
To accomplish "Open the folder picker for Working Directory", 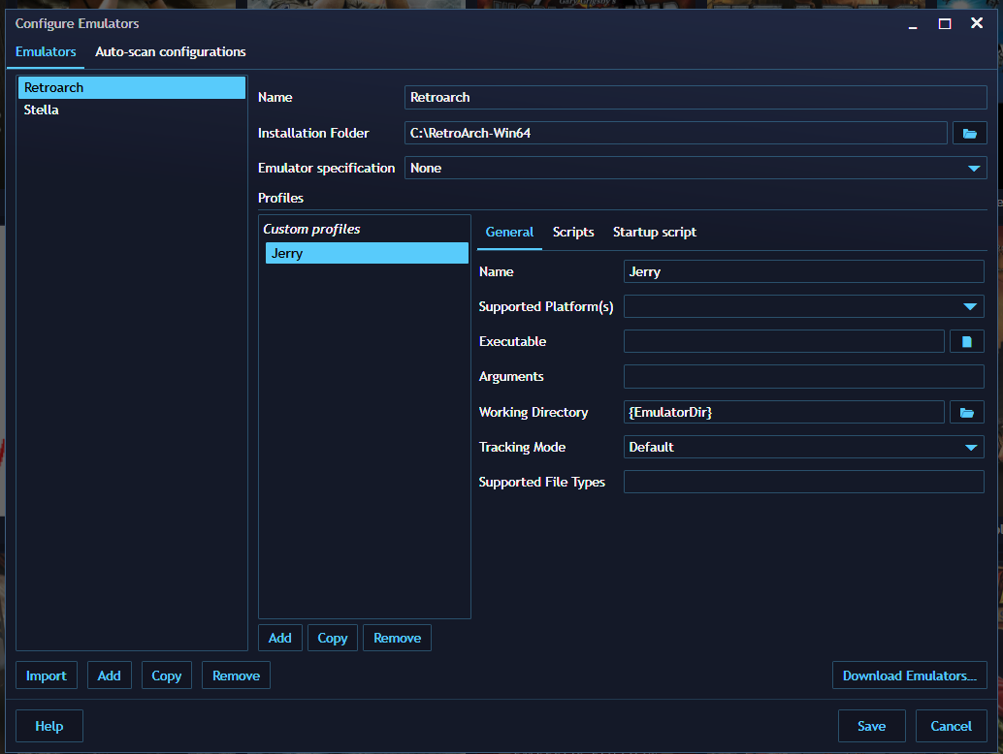I will (966, 411).
